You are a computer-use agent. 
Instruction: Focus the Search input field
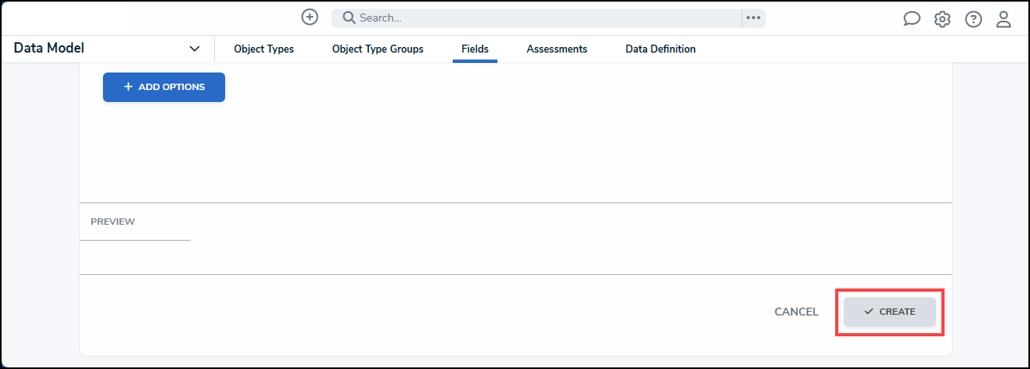coord(543,18)
